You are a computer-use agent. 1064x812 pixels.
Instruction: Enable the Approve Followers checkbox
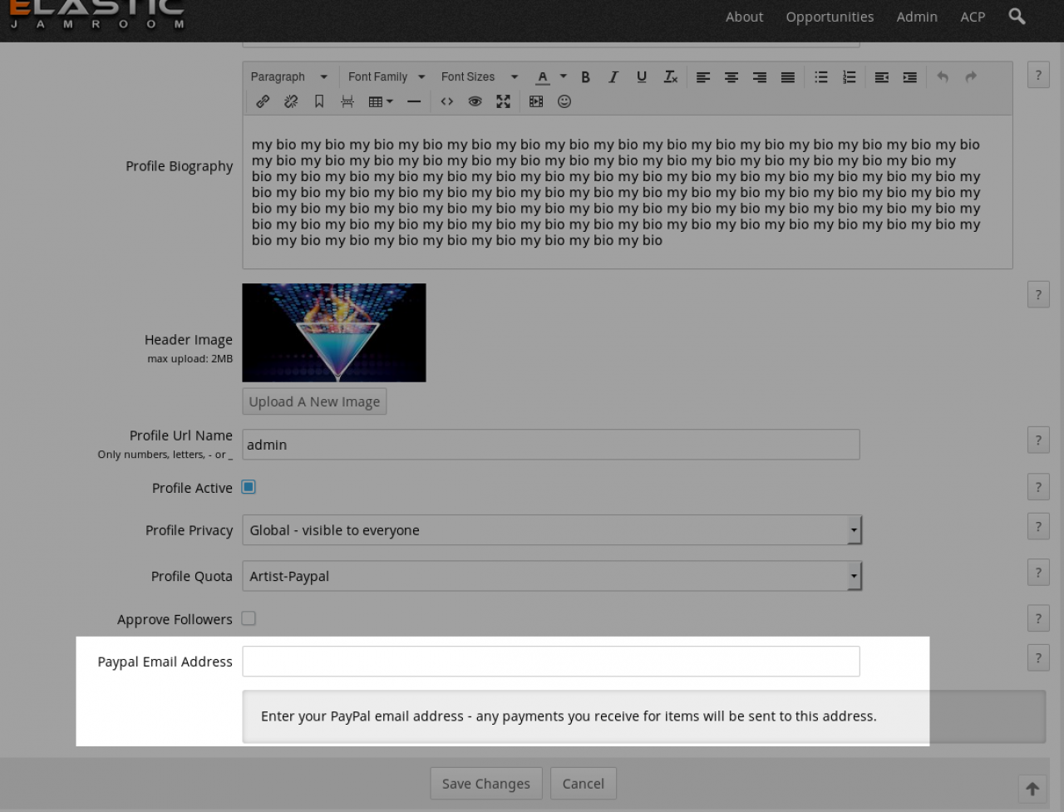(249, 618)
